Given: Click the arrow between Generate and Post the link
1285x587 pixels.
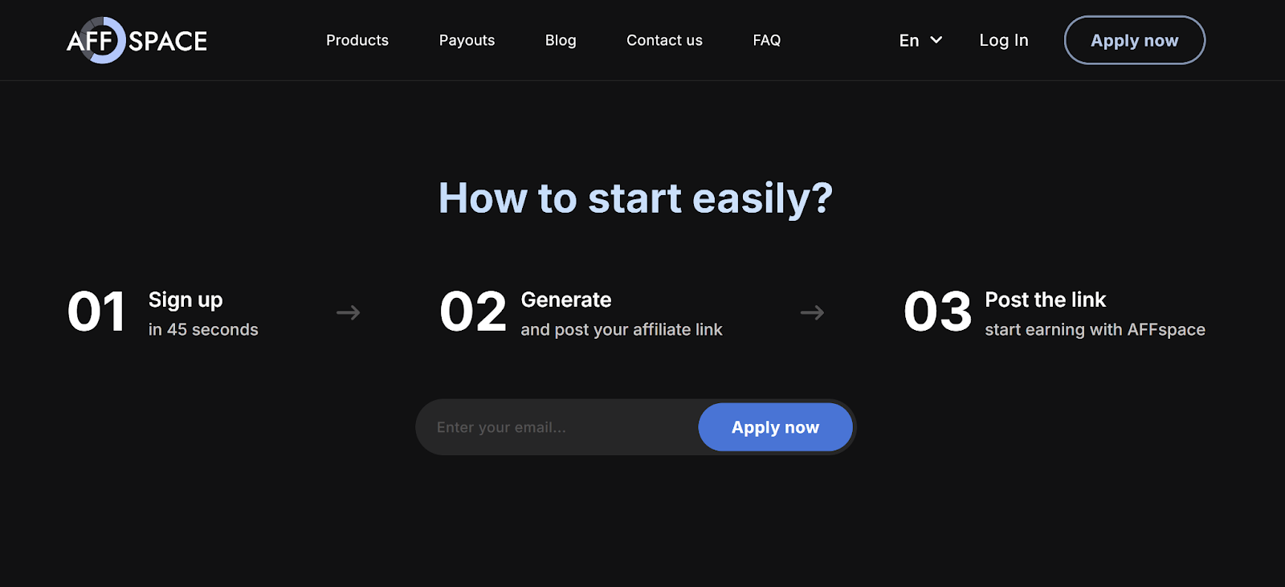Looking at the screenshot, I should 812,312.
